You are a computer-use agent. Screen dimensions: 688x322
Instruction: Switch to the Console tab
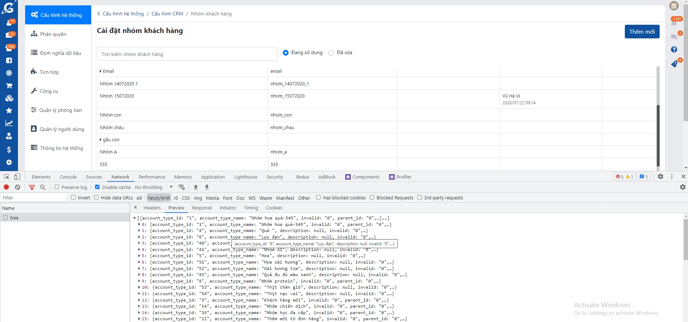68,177
